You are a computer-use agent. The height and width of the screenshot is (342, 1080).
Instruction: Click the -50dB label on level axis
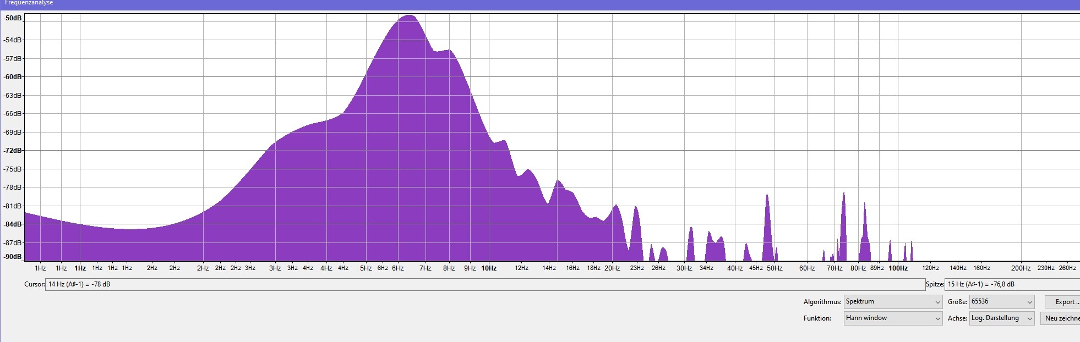(x=13, y=18)
